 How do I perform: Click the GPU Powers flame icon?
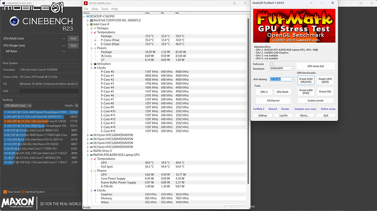pyautogui.click(x=95, y=171)
